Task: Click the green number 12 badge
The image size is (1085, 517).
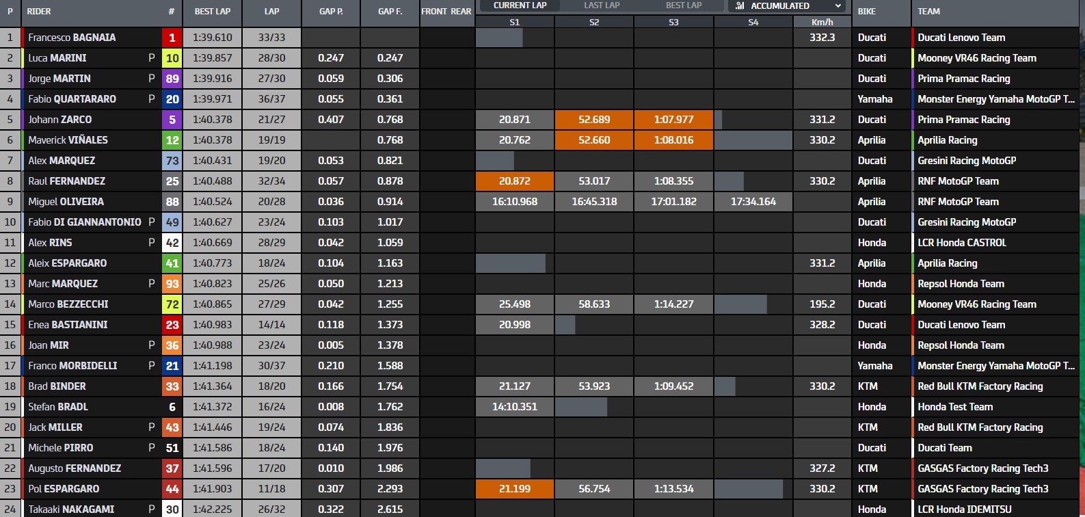Action: pos(172,140)
